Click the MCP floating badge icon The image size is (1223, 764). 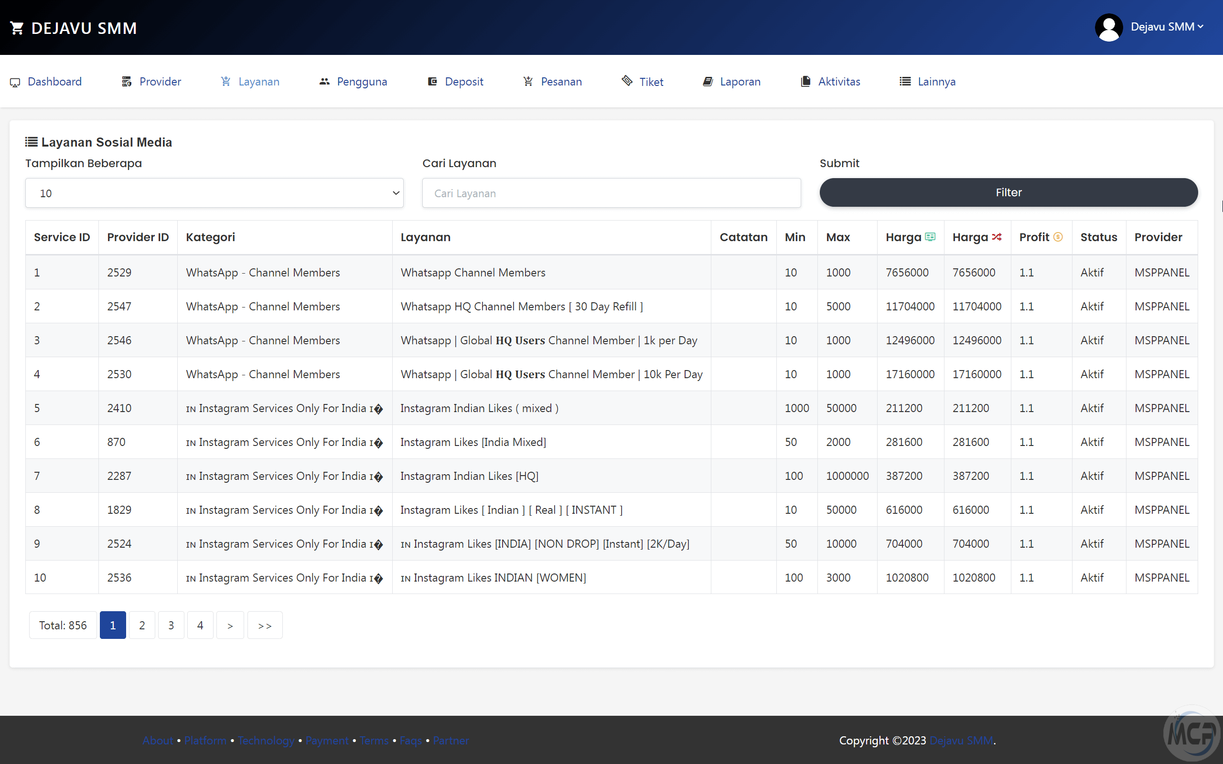[x=1191, y=732]
